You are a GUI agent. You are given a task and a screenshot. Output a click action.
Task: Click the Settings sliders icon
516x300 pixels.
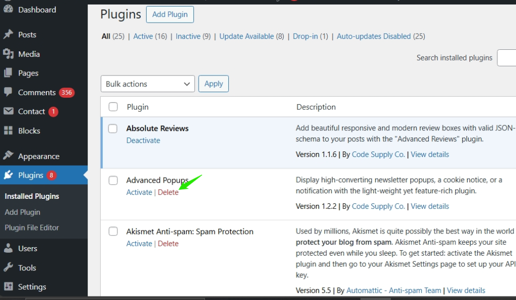[8, 286]
